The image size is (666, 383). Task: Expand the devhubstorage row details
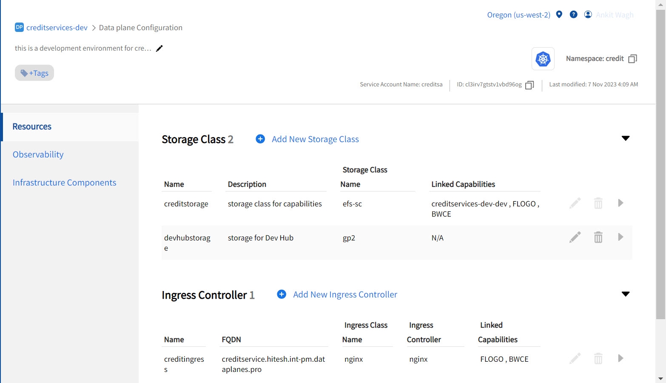click(620, 237)
